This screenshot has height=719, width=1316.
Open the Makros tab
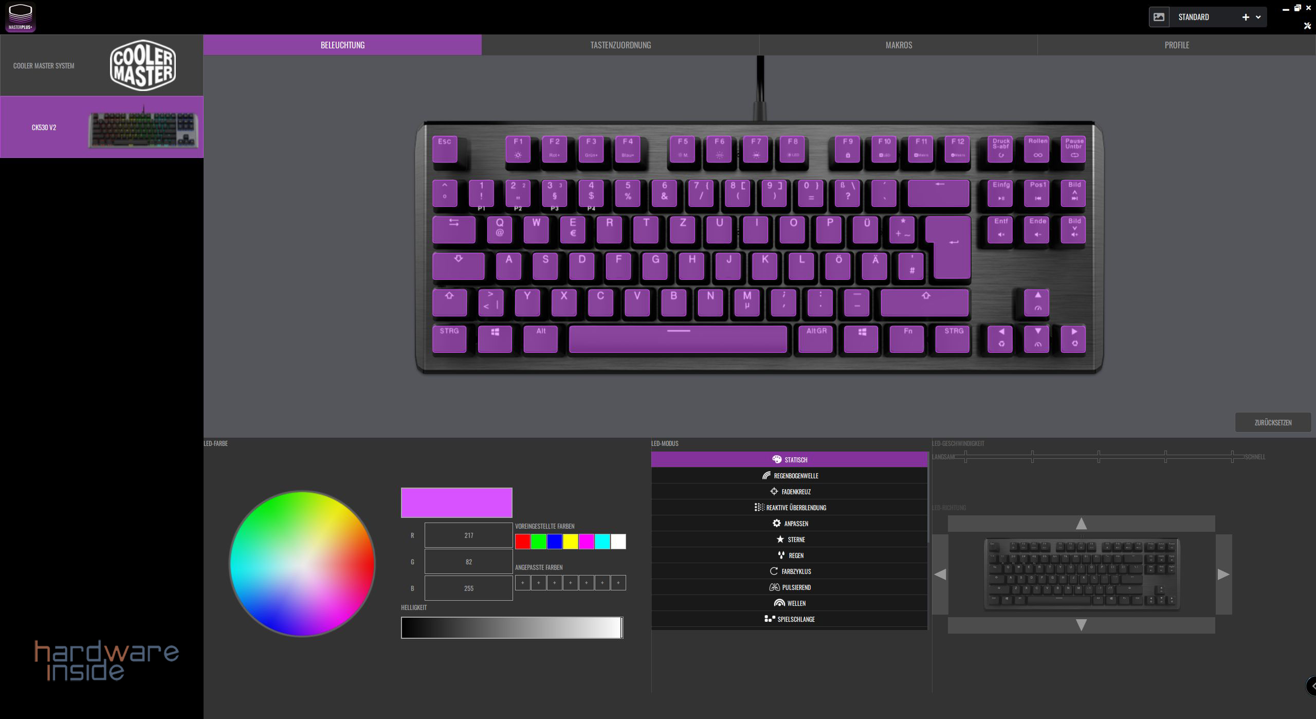pyautogui.click(x=899, y=45)
